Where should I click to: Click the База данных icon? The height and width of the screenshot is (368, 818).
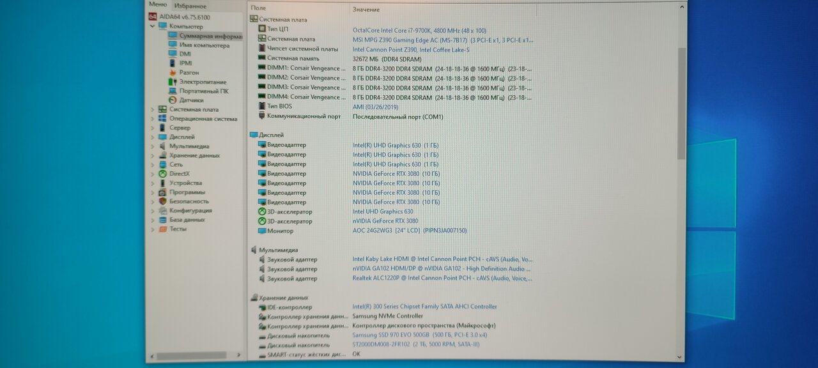pyautogui.click(x=163, y=220)
